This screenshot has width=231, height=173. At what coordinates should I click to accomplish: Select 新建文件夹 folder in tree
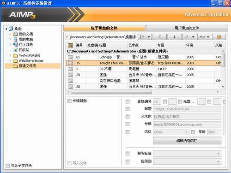coord(27,66)
